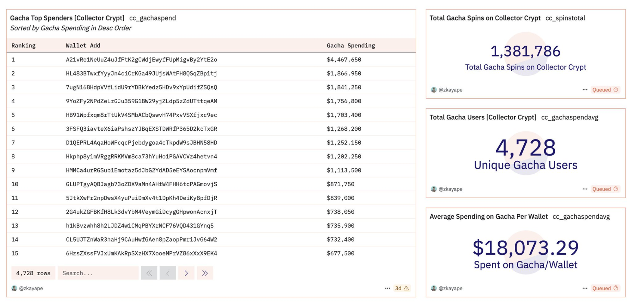Click @zkayape avatar on Total Gacha Spins card
This screenshot has width=632, height=303.
434,90
